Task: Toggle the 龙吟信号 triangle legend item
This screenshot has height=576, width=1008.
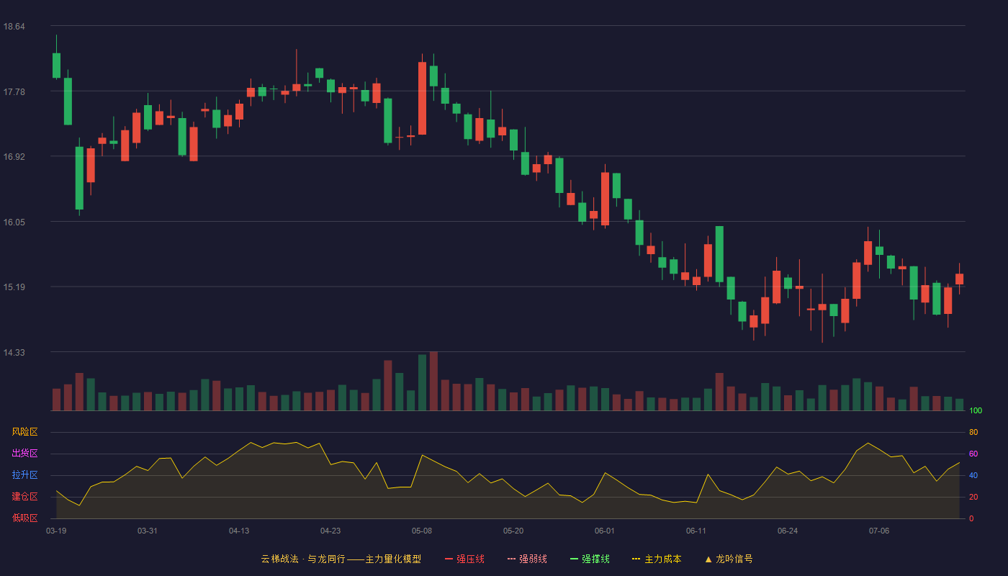Action: pyautogui.click(x=729, y=559)
